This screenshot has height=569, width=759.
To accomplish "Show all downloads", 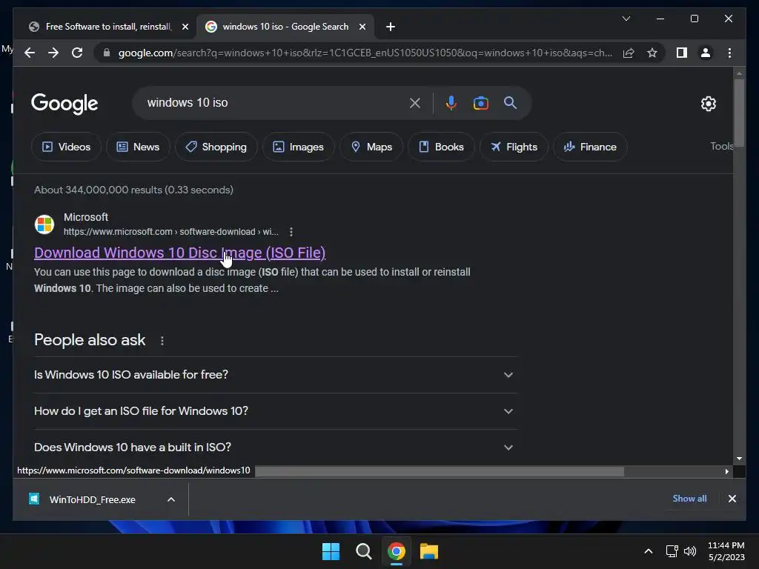I will [x=689, y=499].
